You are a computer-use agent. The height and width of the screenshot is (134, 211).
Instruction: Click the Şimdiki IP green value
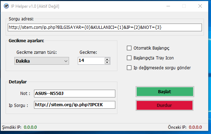click(x=30, y=127)
